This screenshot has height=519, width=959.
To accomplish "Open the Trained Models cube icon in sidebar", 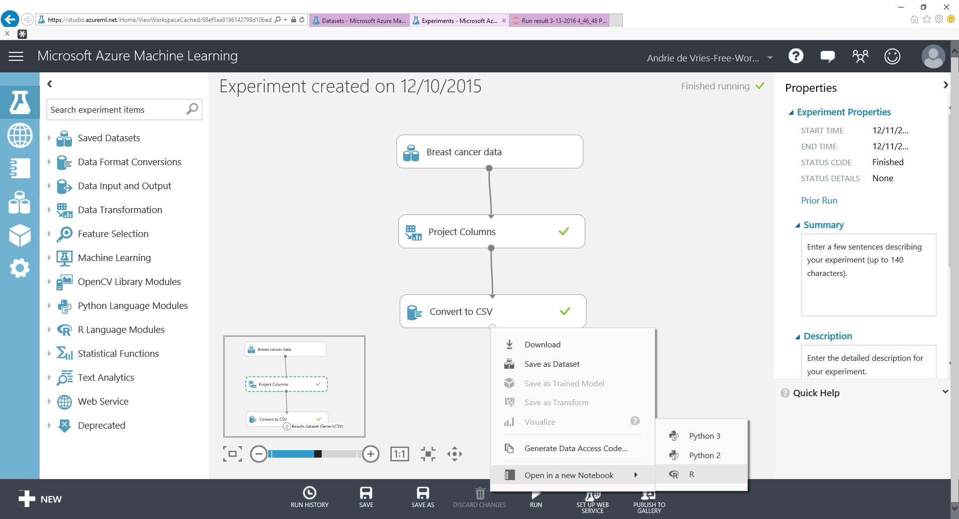I will [20, 235].
